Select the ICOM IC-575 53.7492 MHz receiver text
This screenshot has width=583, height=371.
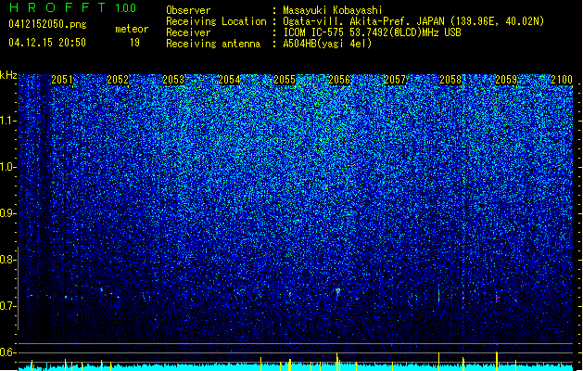tap(372, 32)
